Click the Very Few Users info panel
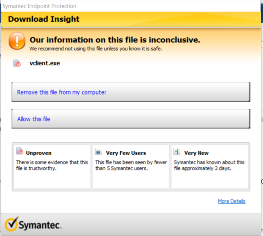Image resolution: width=263 pixels, height=236 pixels. point(131,166)
